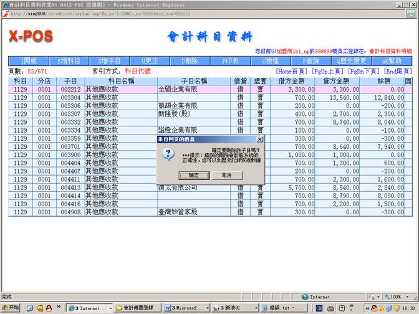Click D刪除 in the toolbar
This screenshot has width=419, height=314.
(190, 61)
